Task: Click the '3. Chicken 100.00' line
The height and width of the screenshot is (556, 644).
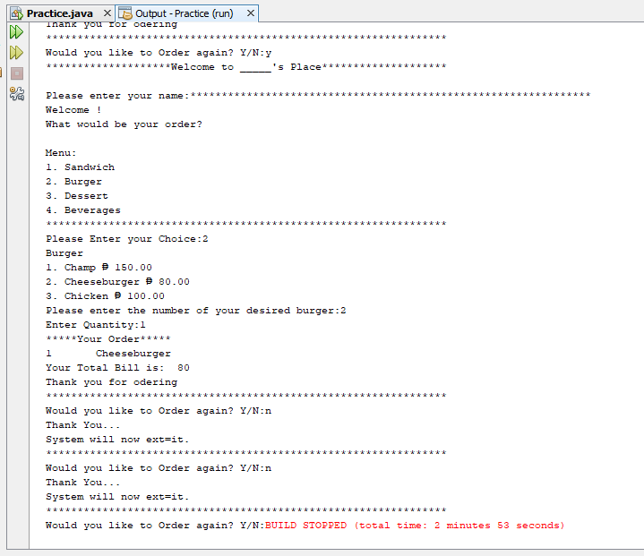Action: point(105,296)
